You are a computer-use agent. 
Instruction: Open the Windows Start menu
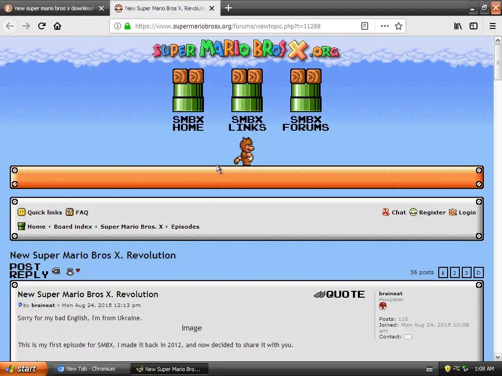(24, 369)
